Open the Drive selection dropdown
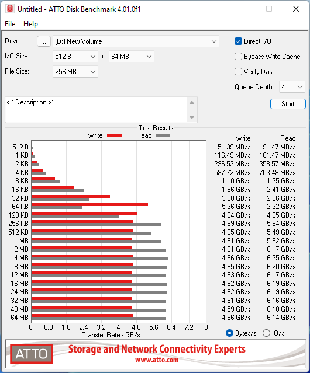Image resolution: width=310 pixels, height=373 pixels. (x=136, y=41)
